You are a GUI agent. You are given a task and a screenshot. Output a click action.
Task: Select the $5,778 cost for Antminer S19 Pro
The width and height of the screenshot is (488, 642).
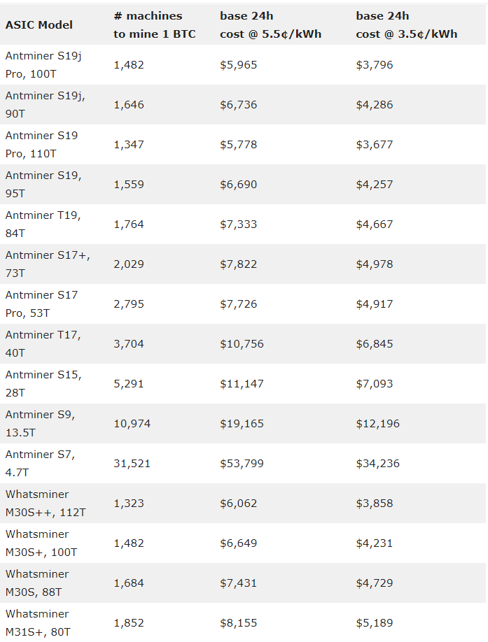pos(239,145)
